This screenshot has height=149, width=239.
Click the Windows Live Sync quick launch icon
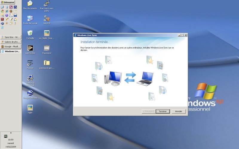[x=2, y=28]
